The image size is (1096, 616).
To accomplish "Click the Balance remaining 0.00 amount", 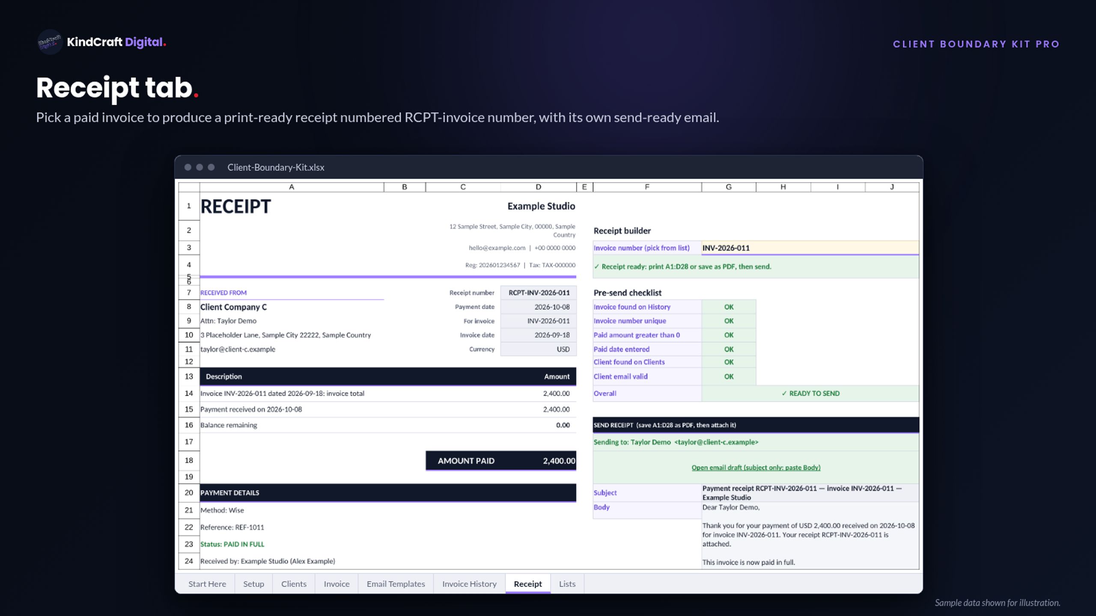I will point(563,425).
